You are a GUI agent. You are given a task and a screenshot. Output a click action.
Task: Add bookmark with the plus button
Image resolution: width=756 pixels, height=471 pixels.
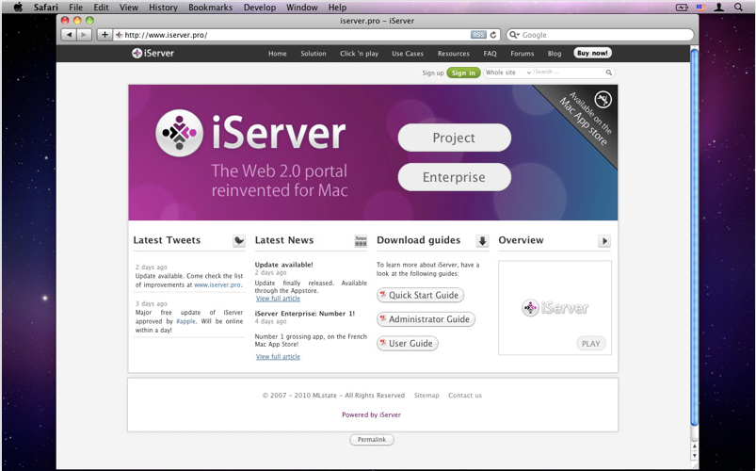click(x=105, y=35)
